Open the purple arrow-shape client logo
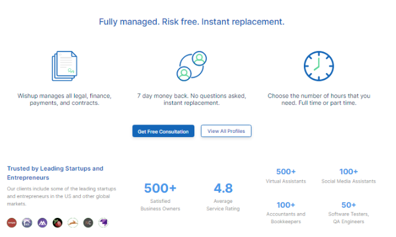 click(103, 223)
